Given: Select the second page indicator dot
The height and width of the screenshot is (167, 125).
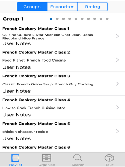Looking at the screenshot, I should click(x=57, y=19).
